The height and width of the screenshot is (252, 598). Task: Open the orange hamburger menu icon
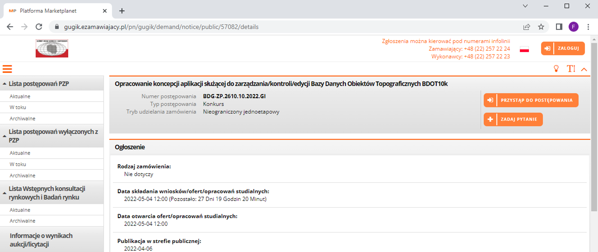point(7,69)
